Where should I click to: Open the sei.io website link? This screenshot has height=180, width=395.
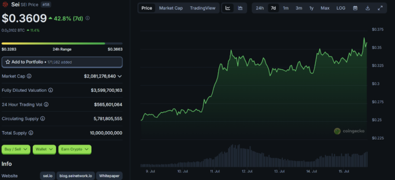point(47,176)
